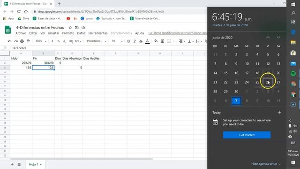300x169 pixels.
Task: Open a new Chrome tab
Action: click(x=59, y=4)
